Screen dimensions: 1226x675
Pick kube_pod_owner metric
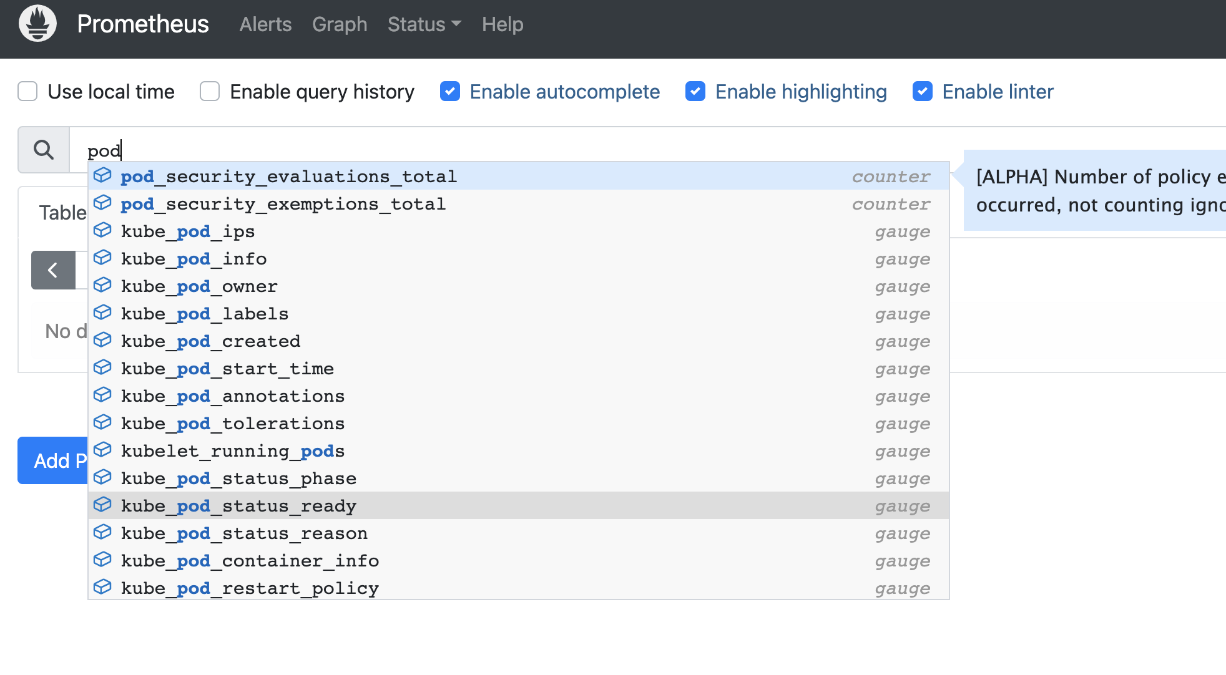[x=519, y=286]
